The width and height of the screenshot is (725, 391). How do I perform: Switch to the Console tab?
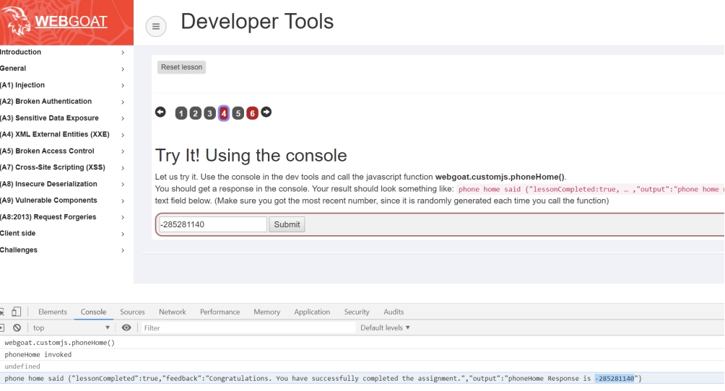93,312
